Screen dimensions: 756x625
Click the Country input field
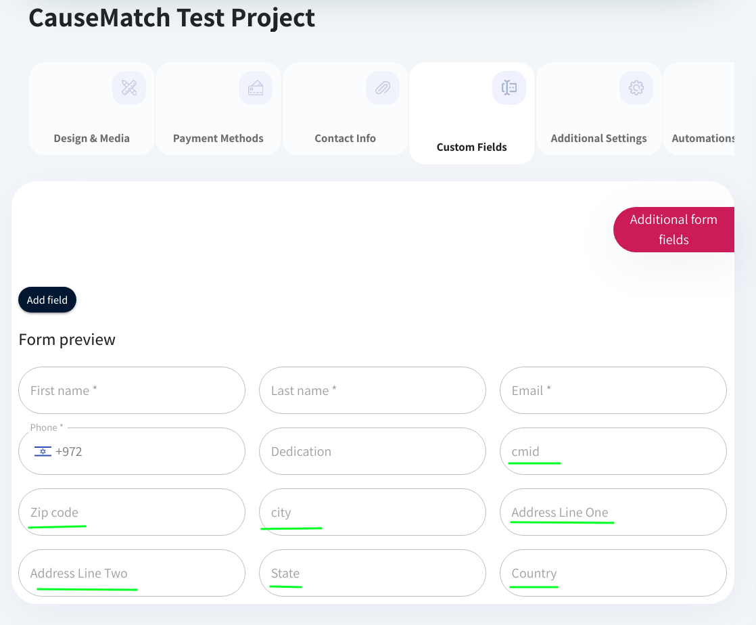(613, 573)
